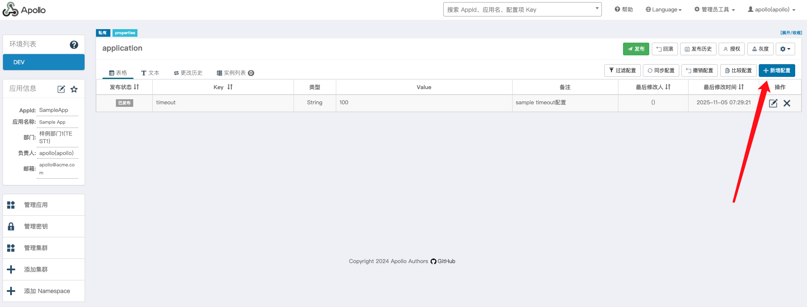807x307 pixels.
Task: Open 管理应用 manage app
Action: pos(44,205)
